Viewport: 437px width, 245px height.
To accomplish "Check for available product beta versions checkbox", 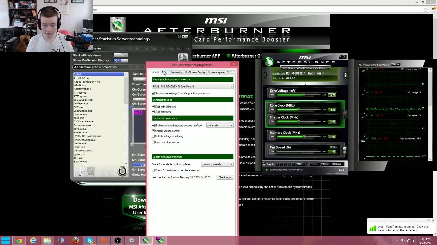I will coord(153,170).
